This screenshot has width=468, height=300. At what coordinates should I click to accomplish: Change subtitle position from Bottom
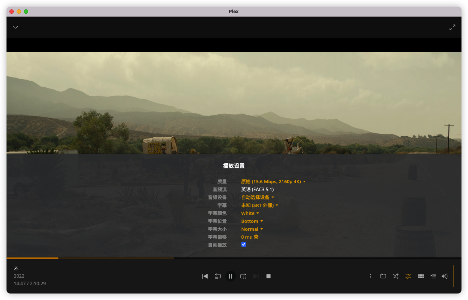coord(252,221)
